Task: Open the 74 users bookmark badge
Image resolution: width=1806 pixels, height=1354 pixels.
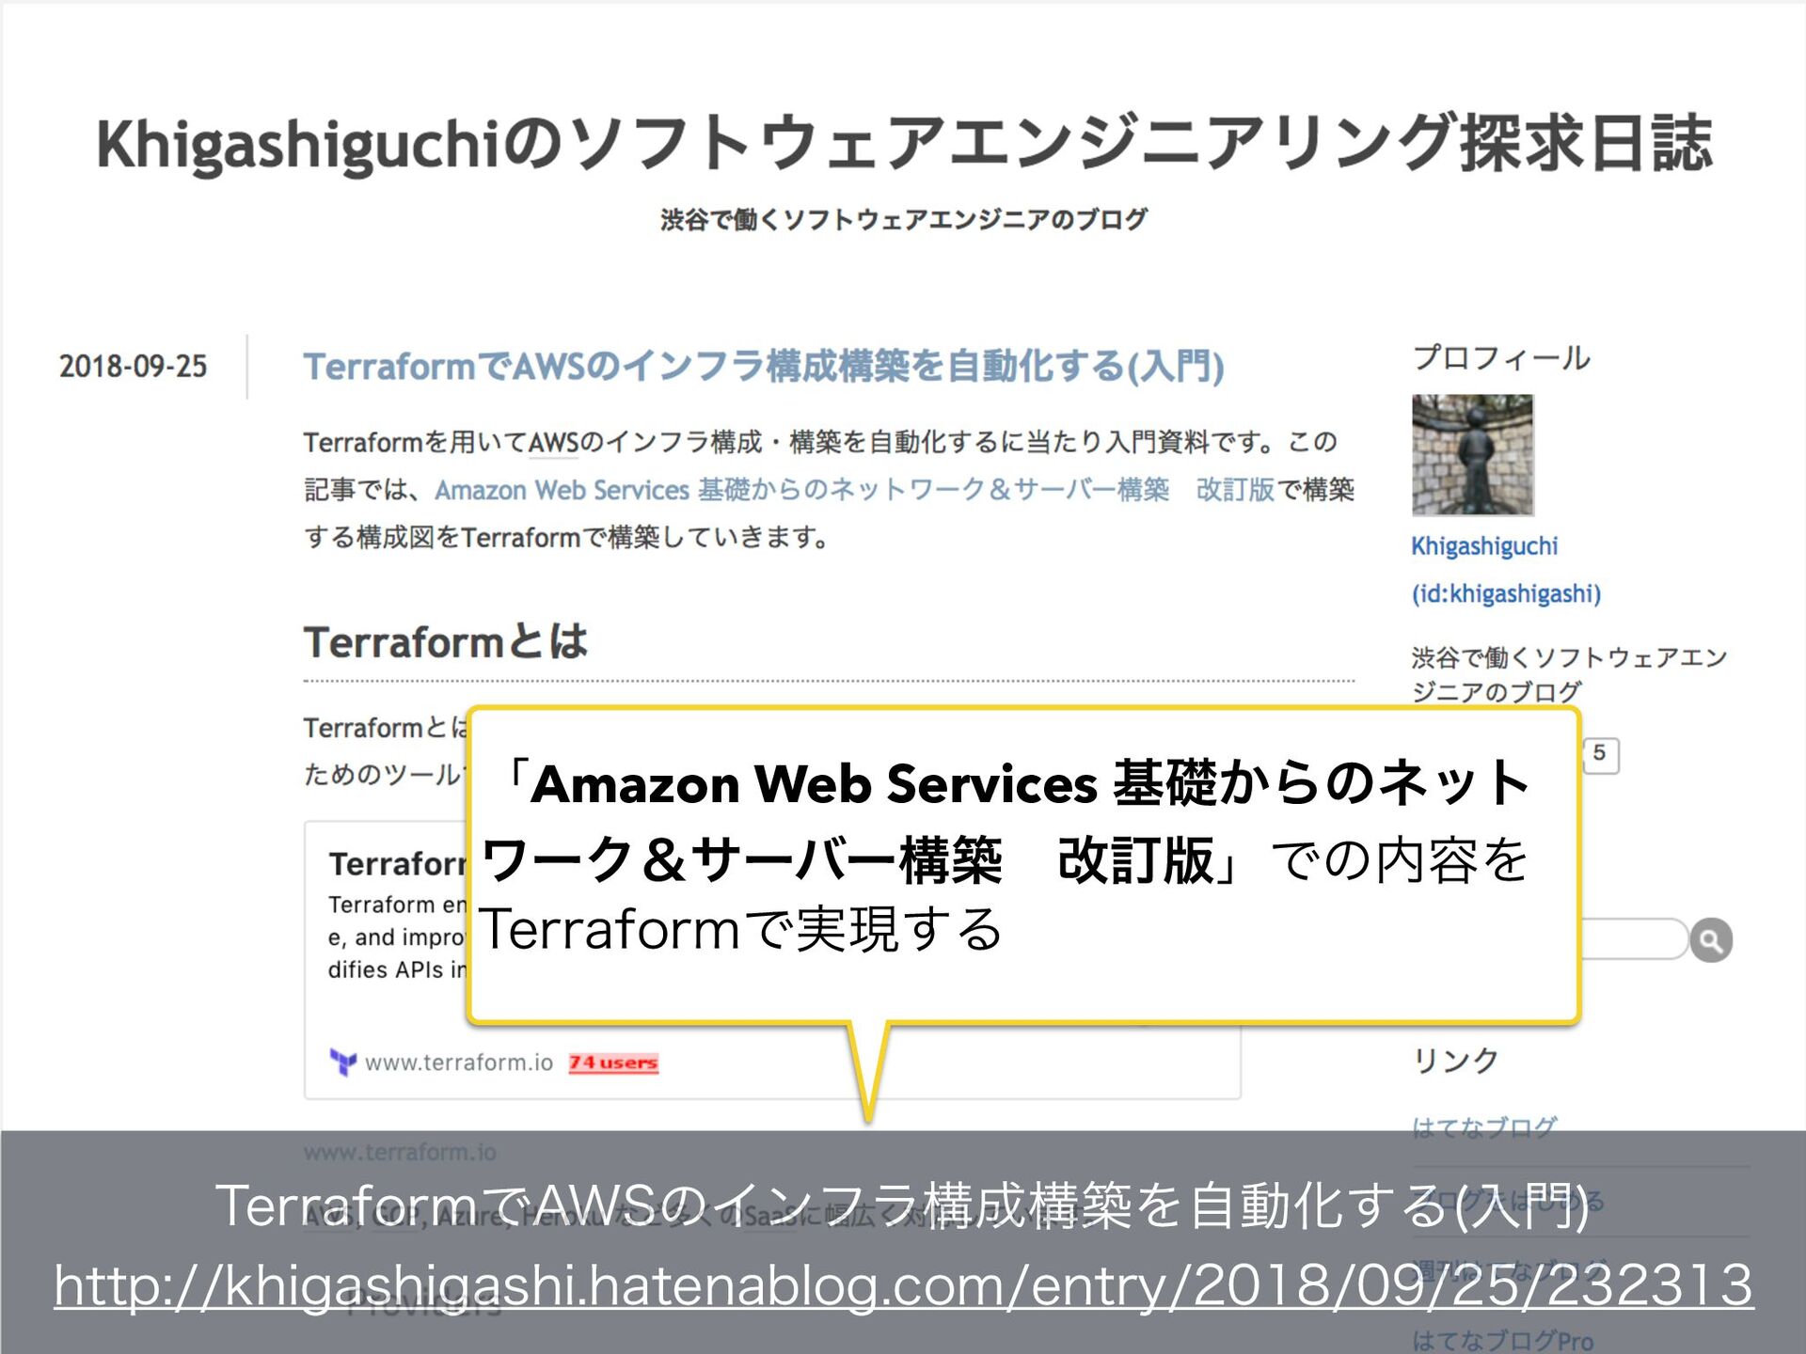Action: click(613, 1063)
